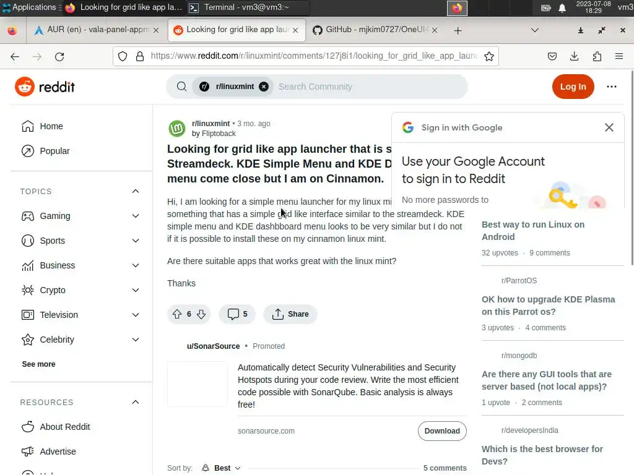Select the Looking for grid like app tab
This screenshot has width=634, height=475.
coord(237,30)
